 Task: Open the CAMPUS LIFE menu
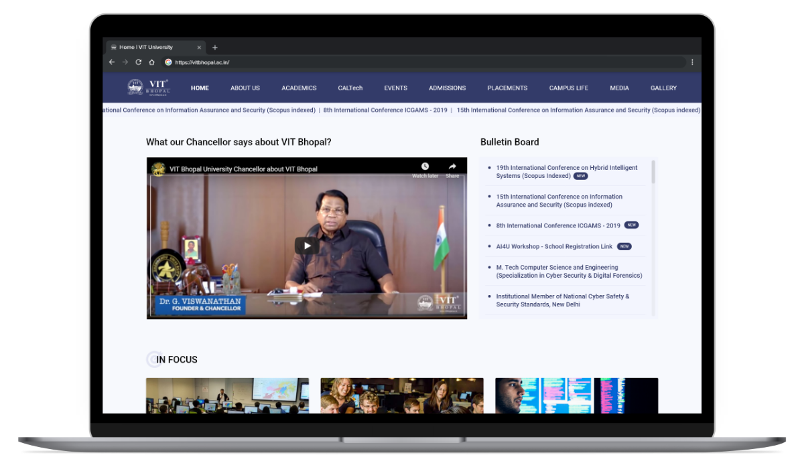pyautogui.click(x=569, y=88)
